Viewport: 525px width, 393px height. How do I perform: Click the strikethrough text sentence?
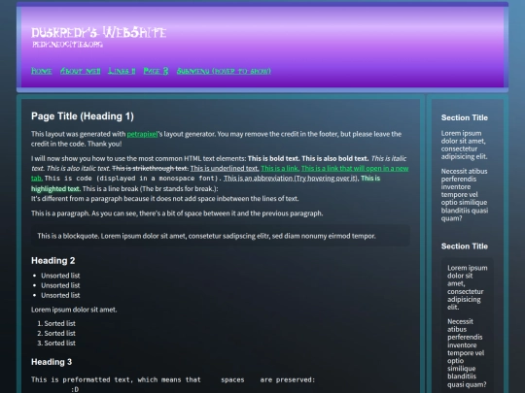(x=150, y=169)
